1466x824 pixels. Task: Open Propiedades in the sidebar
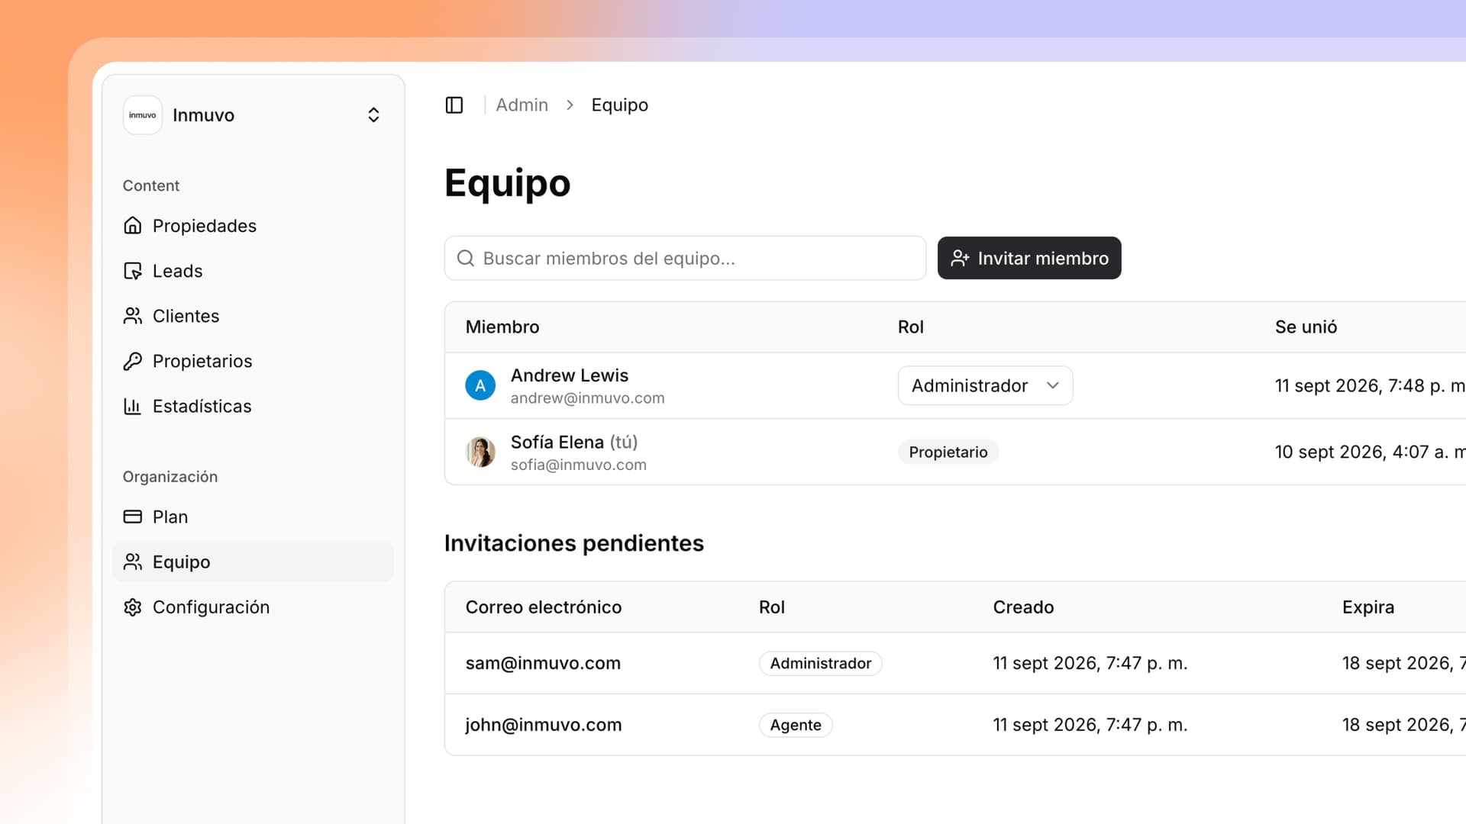point(253,226)
